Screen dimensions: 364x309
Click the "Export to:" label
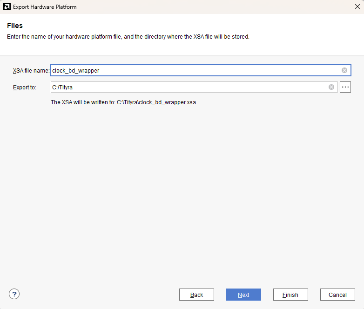[x=25, y=87]
